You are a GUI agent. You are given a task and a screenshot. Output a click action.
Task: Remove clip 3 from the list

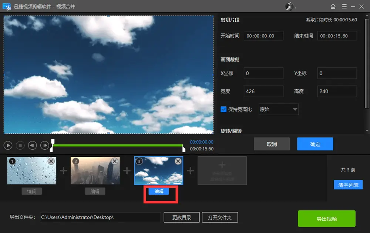(x=178, y=161)
